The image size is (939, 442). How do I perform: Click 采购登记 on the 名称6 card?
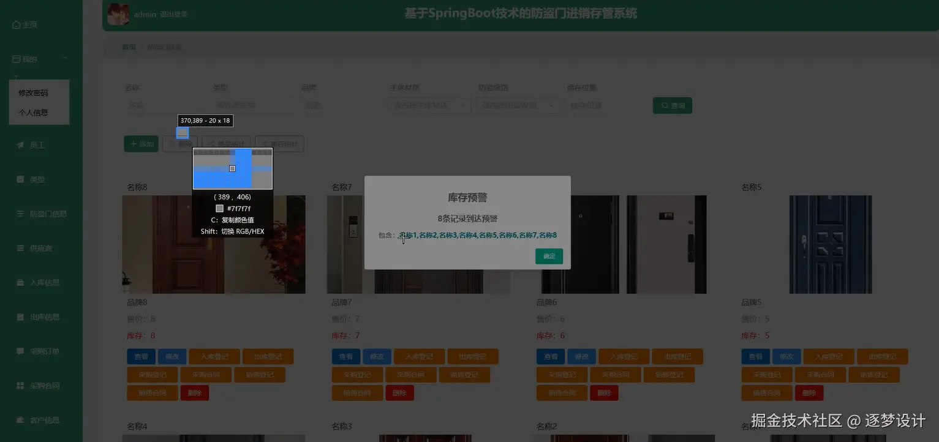562,375
